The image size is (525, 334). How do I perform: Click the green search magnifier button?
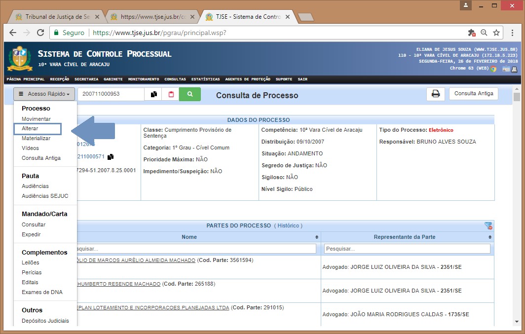point(190,94)
